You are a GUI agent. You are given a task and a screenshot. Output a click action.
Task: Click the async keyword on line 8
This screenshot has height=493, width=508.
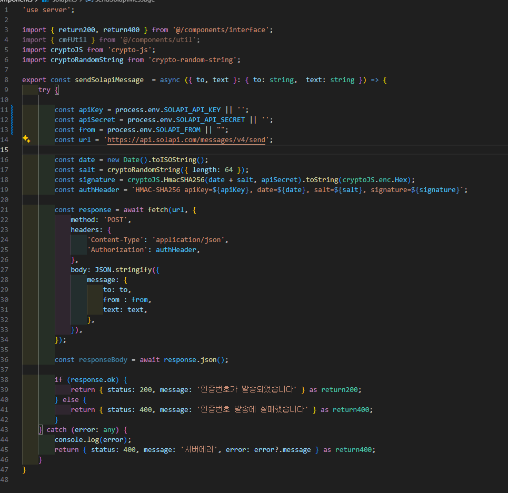[170, 80]
